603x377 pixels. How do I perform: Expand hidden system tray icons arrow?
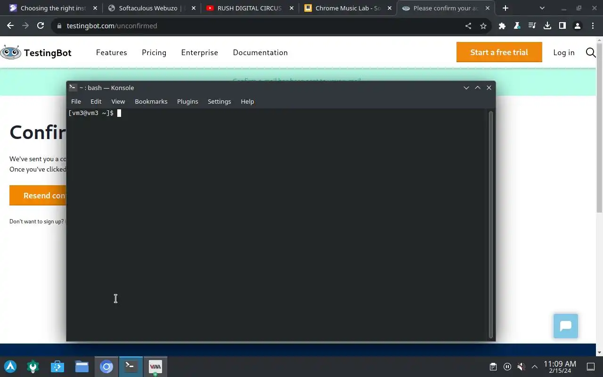[535, 367]
